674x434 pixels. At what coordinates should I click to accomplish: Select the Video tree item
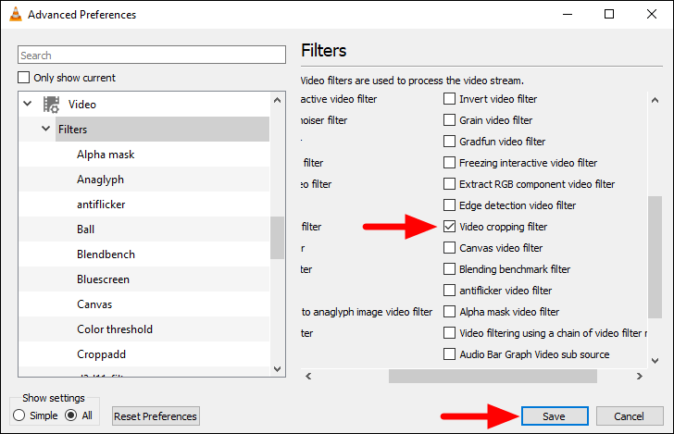pyautogui.click(x=81, y=105)
